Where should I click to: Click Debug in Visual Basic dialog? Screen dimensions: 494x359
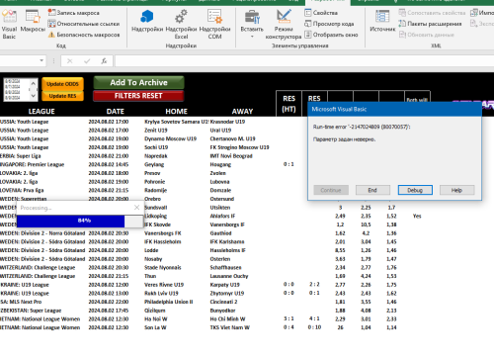pyautogui.click(x=415, y=190)
